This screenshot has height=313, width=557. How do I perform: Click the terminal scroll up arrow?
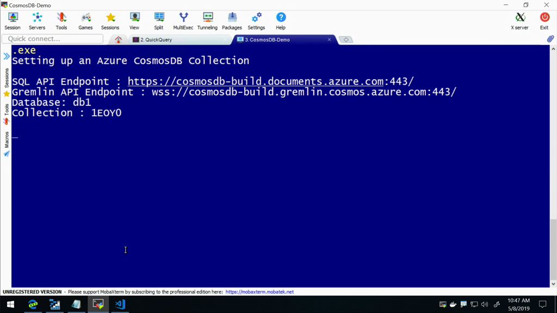click(553, 49)
